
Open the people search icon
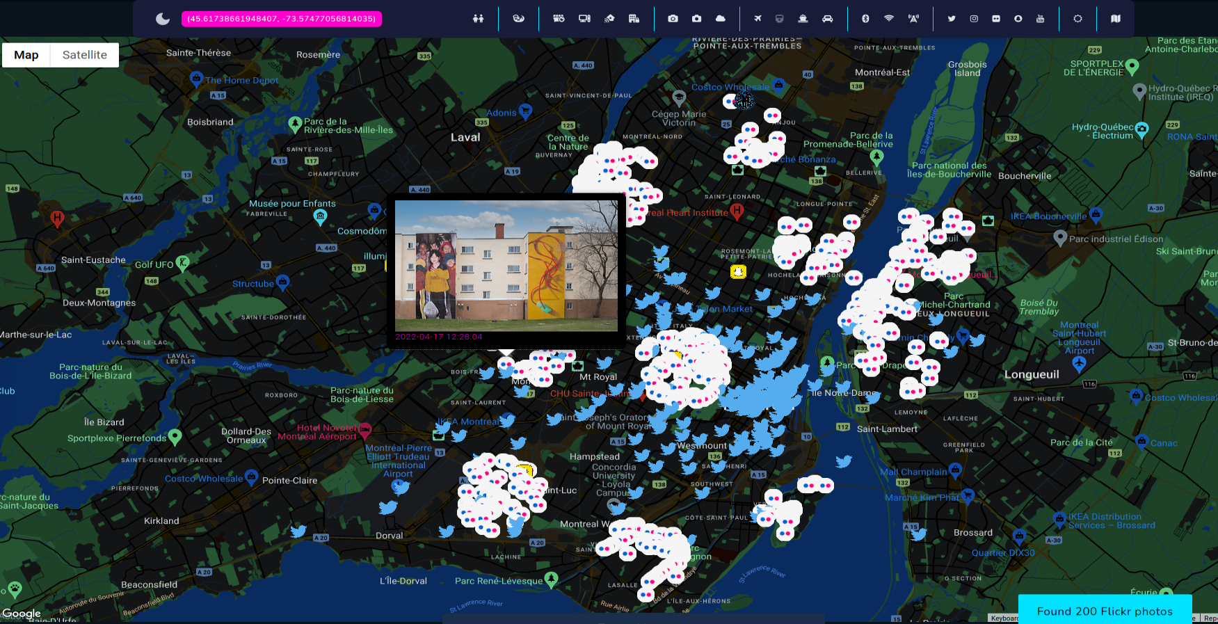(478, 19)
